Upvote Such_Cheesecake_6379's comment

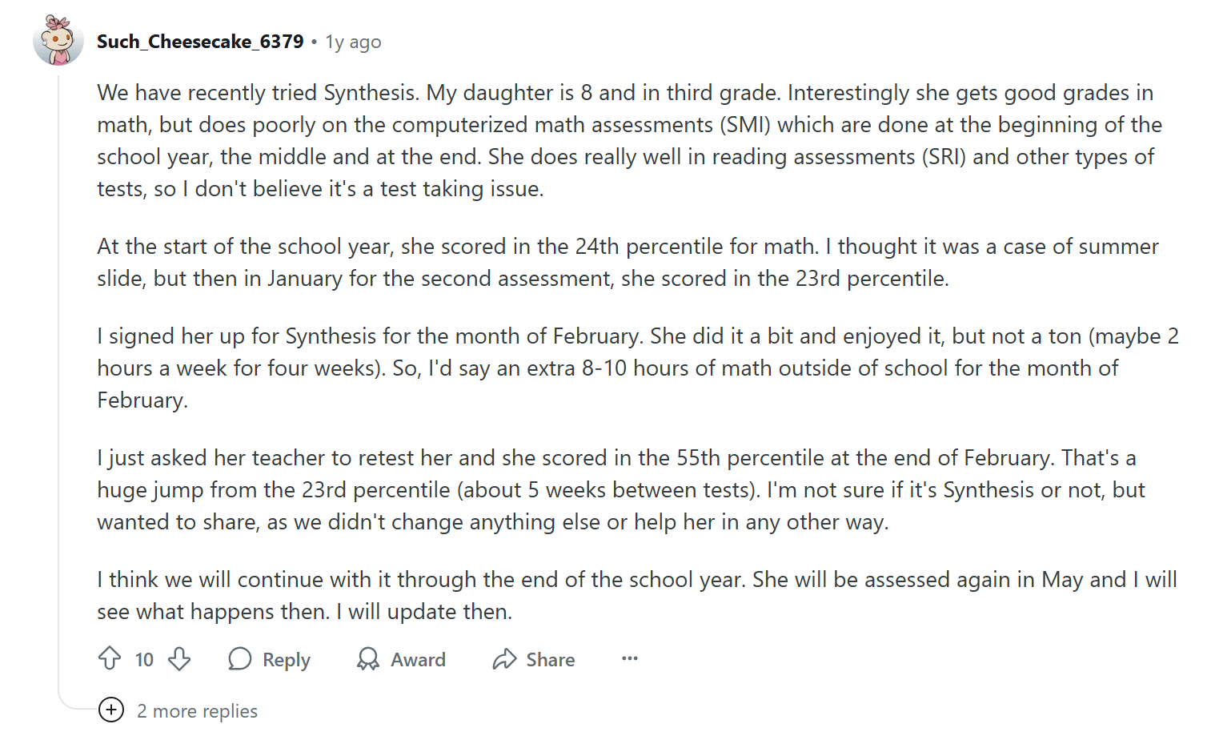[x=110, y=658]
